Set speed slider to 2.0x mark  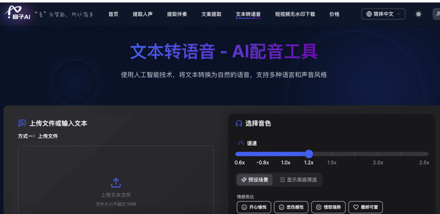pos(378,154)
